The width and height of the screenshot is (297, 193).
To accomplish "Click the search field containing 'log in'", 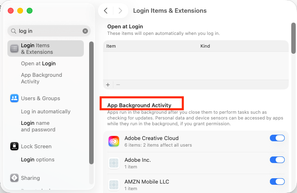I will 49,31.
